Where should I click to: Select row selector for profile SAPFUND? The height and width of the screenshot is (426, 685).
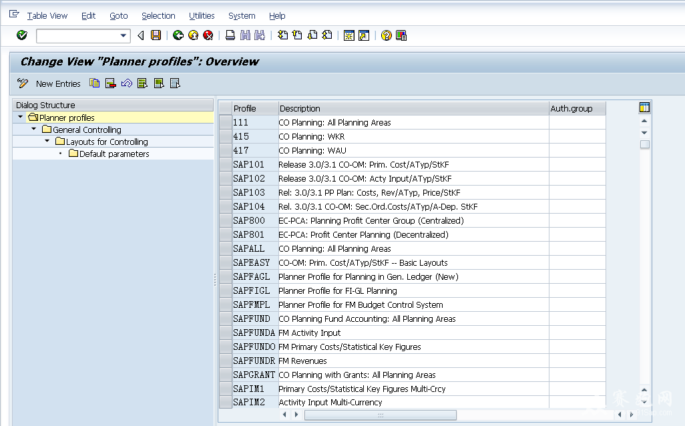pos(226,318)
